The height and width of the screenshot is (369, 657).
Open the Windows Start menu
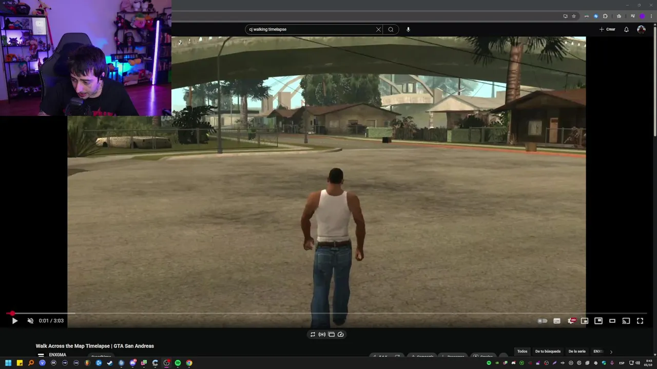click(8, 363)
